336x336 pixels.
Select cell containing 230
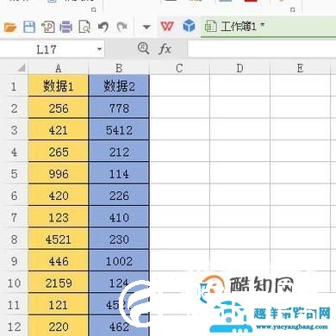pyautogui.click(x=119, y=239)
